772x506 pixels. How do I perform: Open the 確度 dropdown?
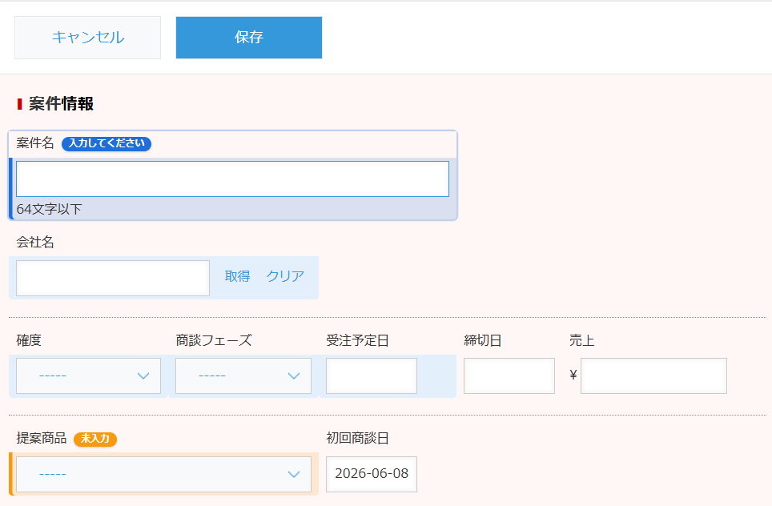point(89,375)
